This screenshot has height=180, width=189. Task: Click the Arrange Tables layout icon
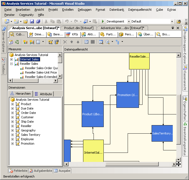click(x=117, y=42)
